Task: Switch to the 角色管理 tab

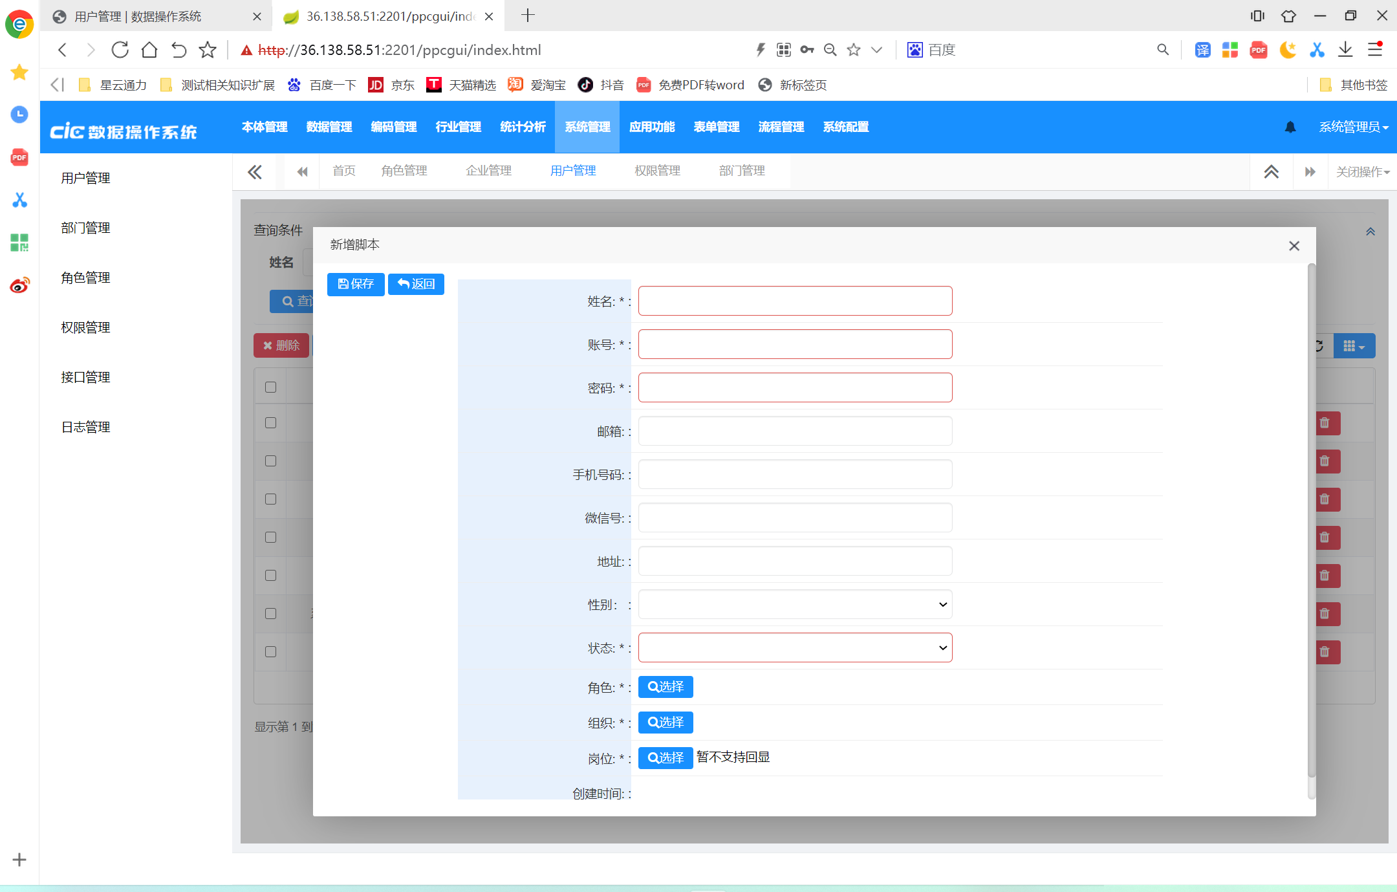Action: point(404,171)
